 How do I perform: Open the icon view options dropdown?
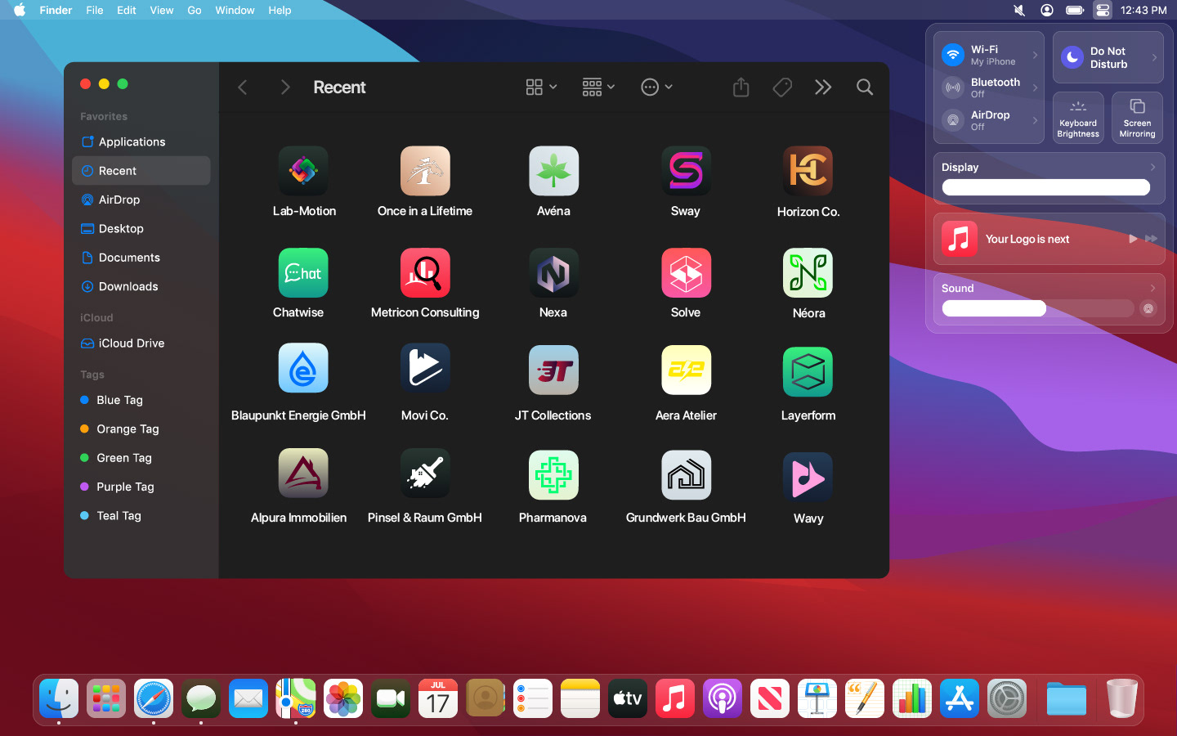coord(541,87)
